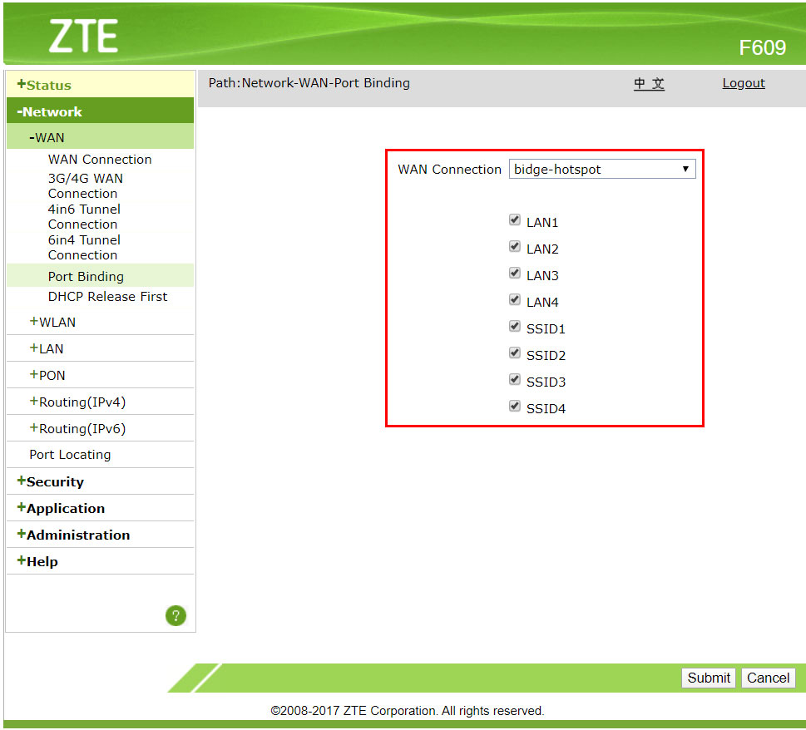Open 4in6 Tunnel Connection page
Viewport: 806px width, 730px height.
84,217
